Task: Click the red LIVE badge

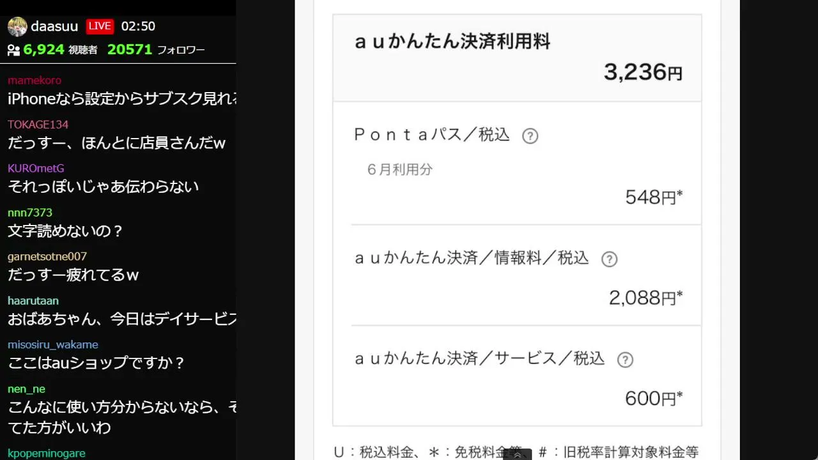Action: (100, 26)
